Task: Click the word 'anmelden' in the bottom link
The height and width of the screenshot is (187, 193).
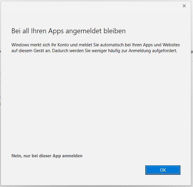Action: (x=72, y=156)
